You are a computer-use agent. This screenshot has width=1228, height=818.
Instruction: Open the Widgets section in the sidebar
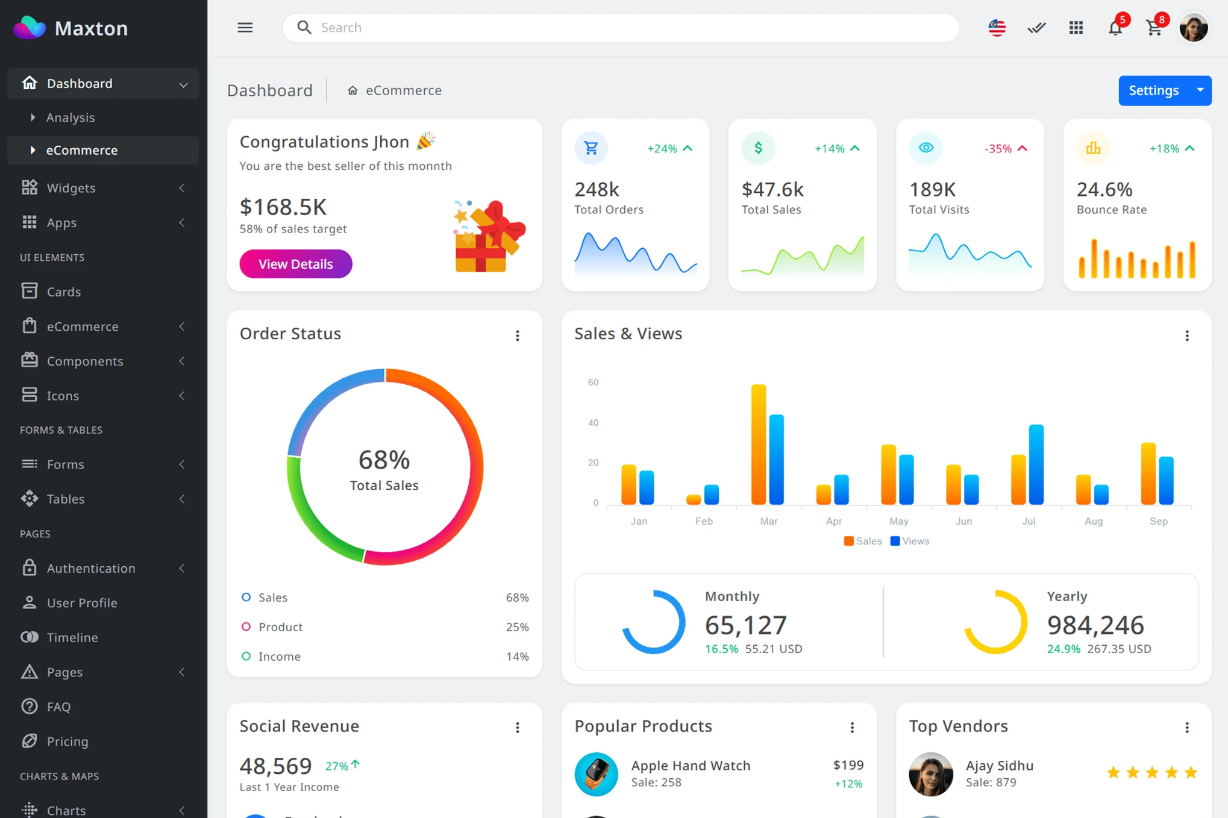pos(71,187)
